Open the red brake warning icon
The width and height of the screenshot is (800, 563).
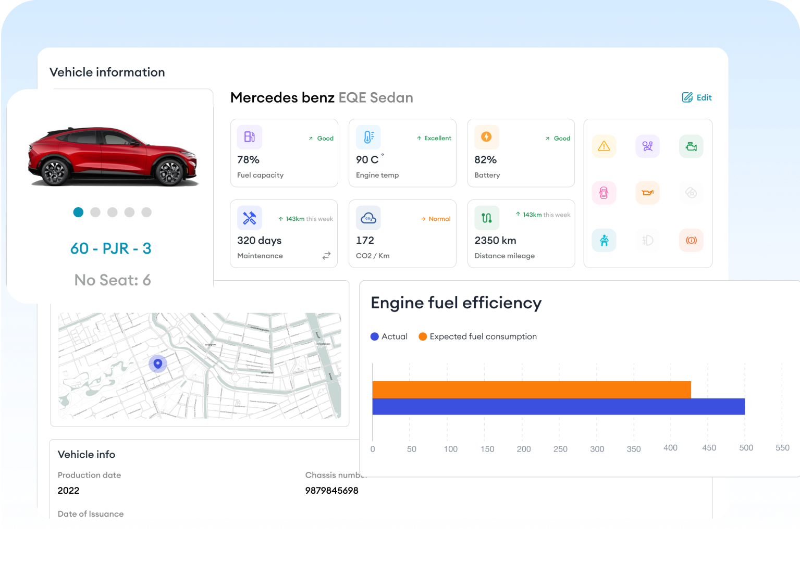click(691, 240)
